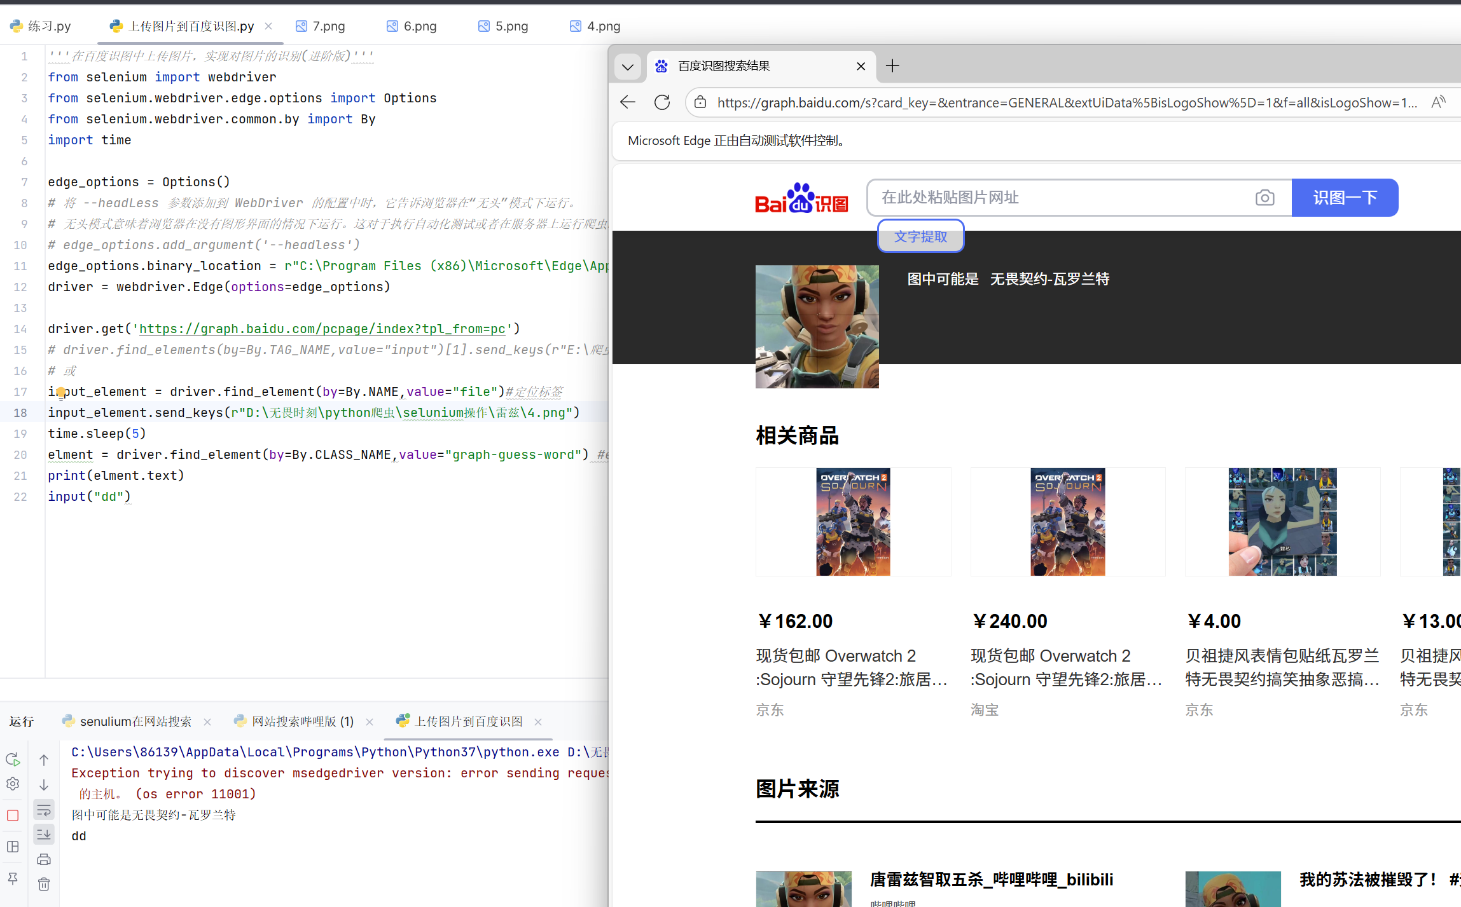This screenshot has height=907, width=1461.
Task: Open the run panel layout settings icon
Action: click(13, 847)
